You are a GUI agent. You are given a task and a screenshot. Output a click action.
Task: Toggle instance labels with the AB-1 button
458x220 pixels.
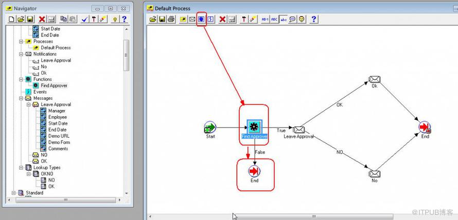click(x=265, y=19)
